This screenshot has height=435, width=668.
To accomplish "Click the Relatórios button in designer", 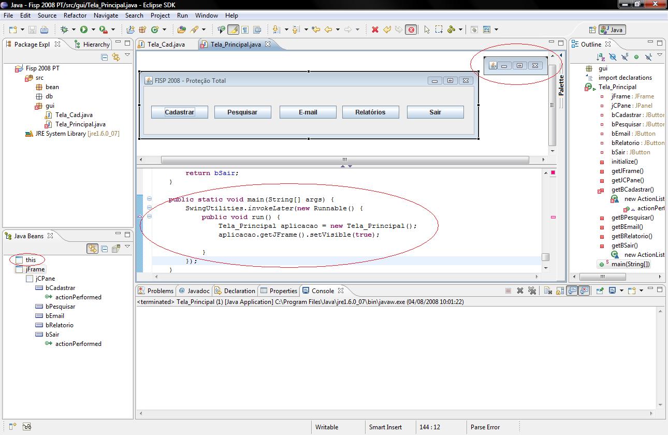I will 370,112.
